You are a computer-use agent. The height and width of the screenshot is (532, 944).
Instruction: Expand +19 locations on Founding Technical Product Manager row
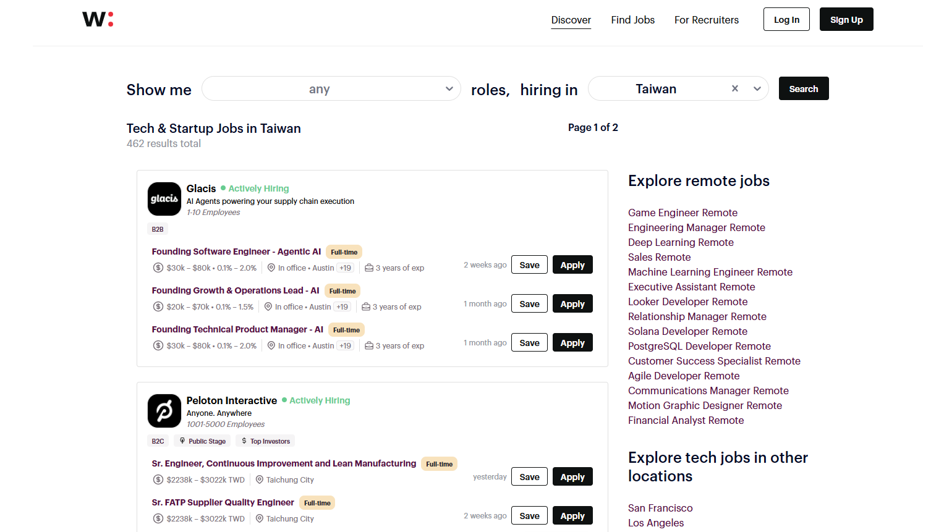click(x=346, y=346)
